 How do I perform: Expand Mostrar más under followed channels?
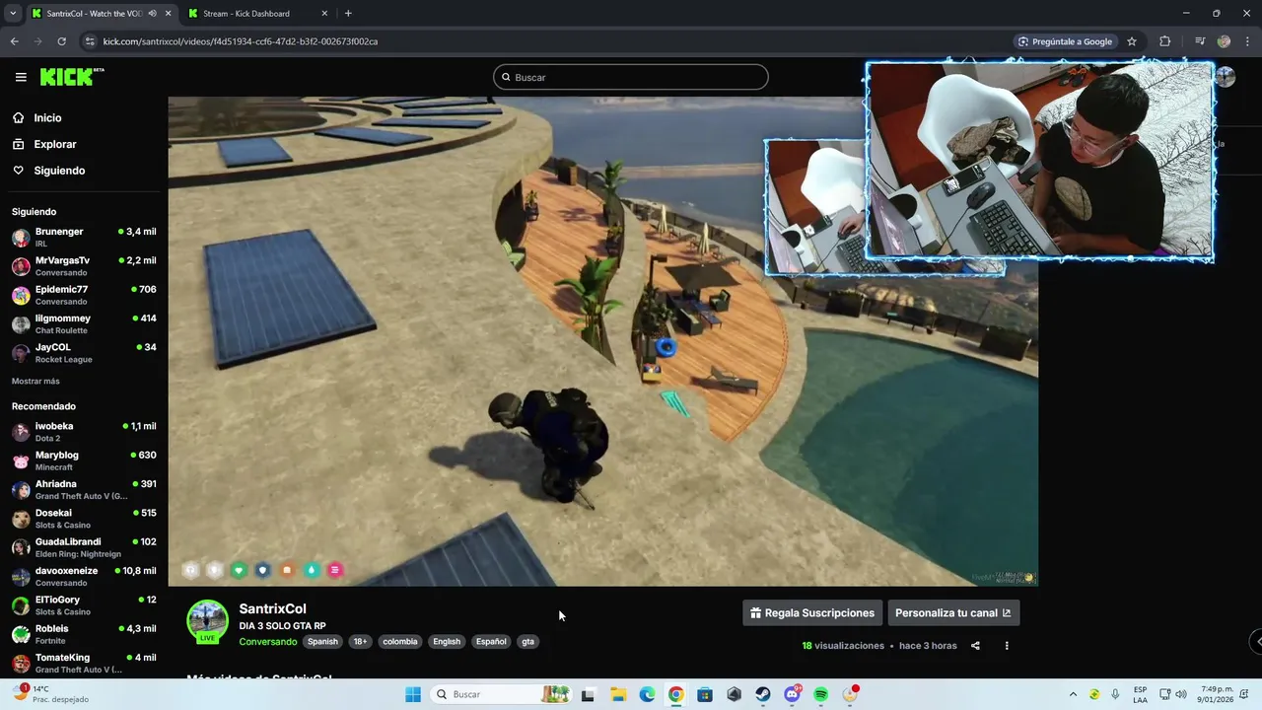click(x=35, y=381)
